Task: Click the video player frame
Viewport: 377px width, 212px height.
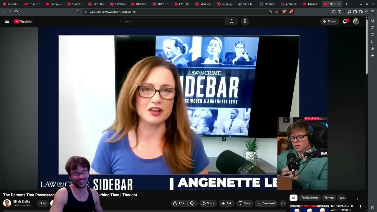Action: click(183, 108)
